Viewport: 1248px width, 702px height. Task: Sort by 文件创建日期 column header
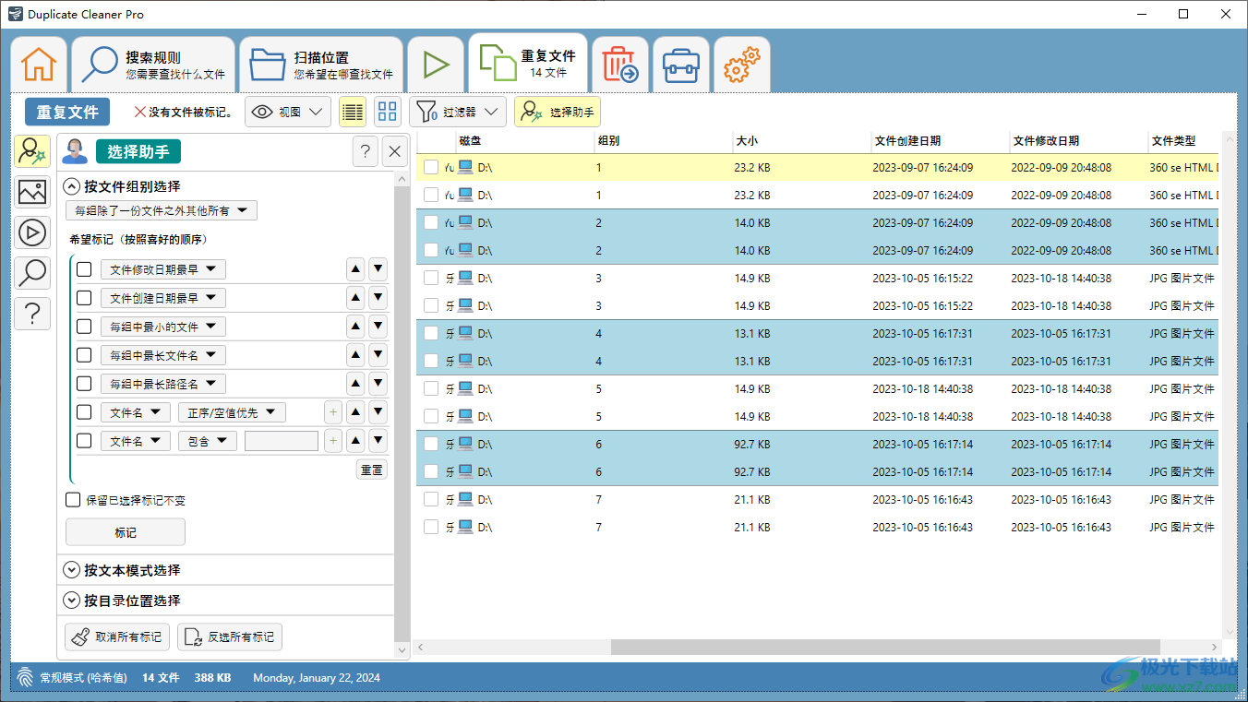point(940,141)
